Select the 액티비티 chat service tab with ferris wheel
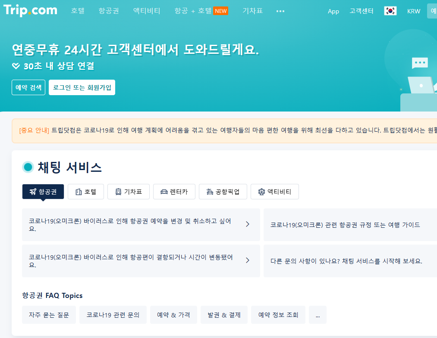437x338 pixels. (x=275, y=192)
